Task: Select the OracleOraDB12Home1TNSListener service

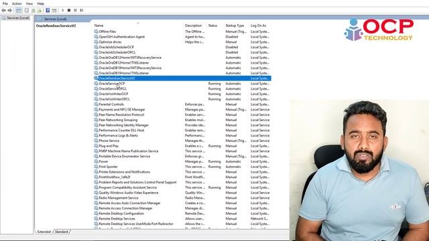Action: (x=123, y=62)
